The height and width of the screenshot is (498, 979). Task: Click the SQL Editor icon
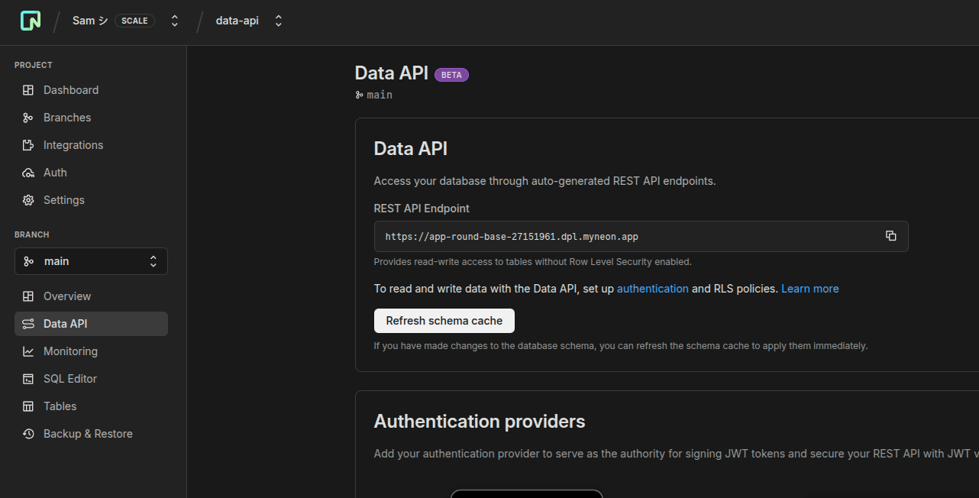(x=28, y=379)
